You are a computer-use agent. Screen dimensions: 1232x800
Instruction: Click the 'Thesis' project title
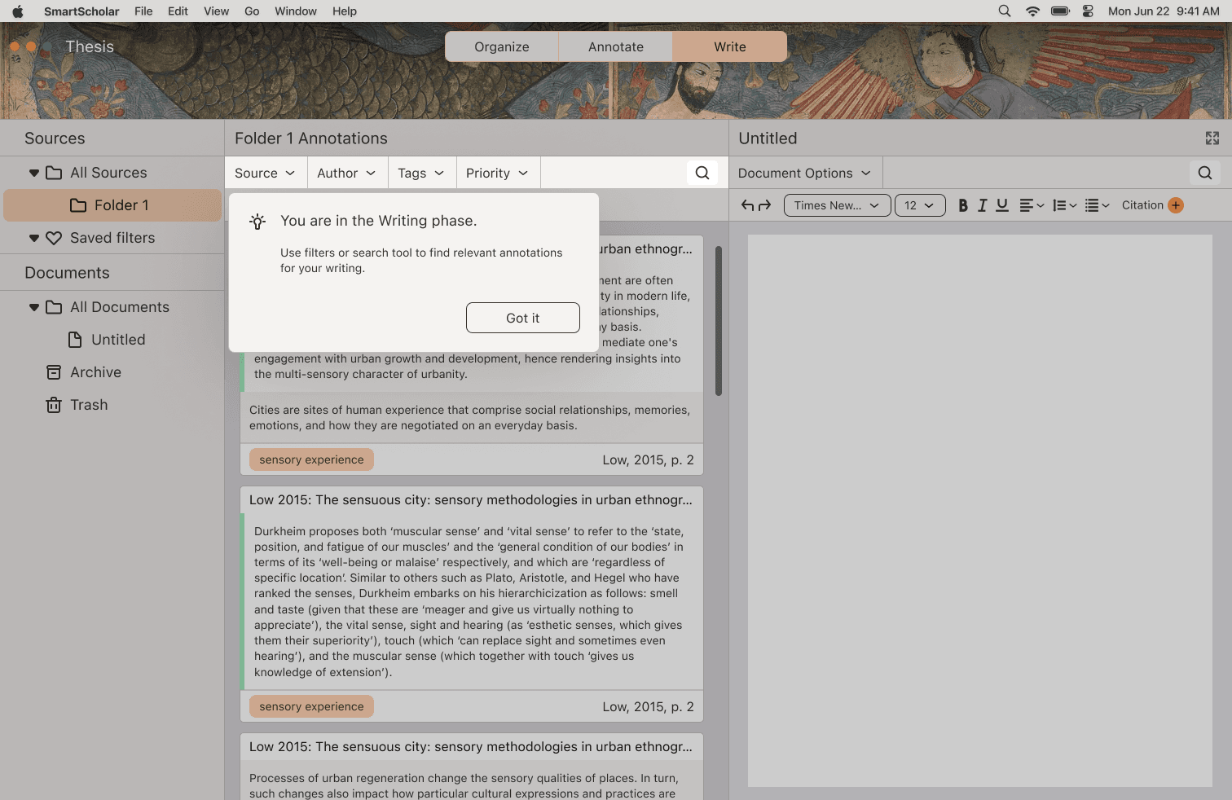90,46
